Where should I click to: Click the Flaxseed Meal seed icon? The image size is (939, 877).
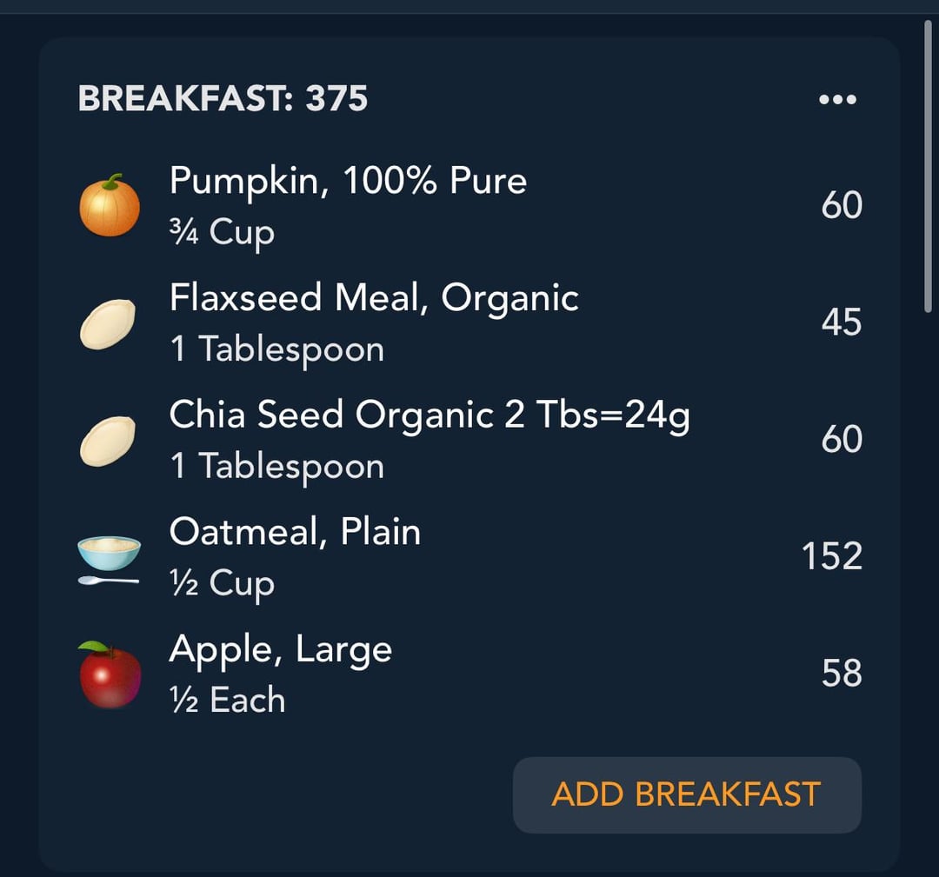(108, 323)
